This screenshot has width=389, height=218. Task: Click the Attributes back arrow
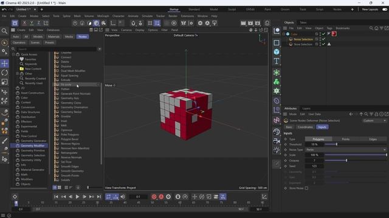(x=351, y=114)
